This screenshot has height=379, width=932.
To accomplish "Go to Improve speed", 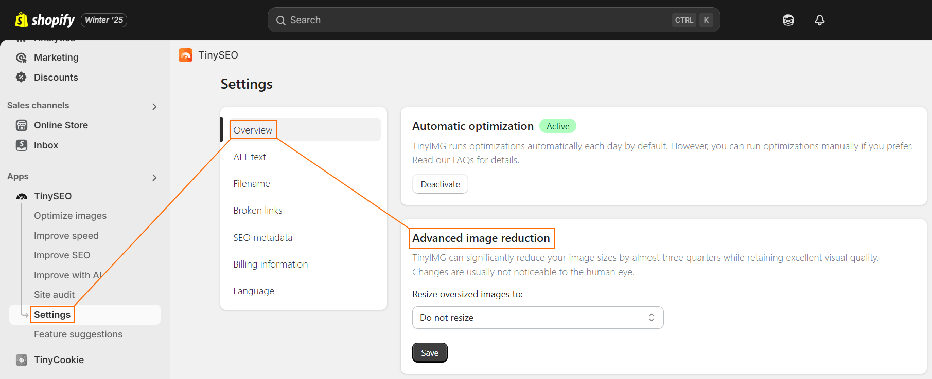I will [x=66, y=236].
